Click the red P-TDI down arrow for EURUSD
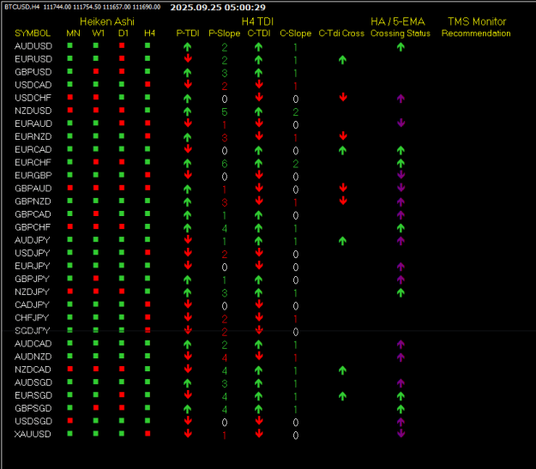 [x=188, y=59]
